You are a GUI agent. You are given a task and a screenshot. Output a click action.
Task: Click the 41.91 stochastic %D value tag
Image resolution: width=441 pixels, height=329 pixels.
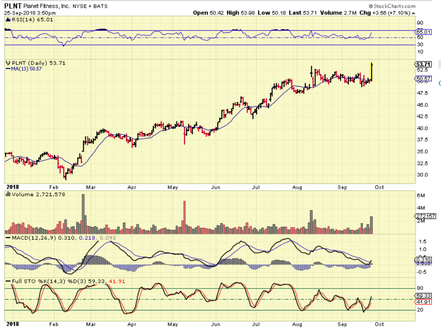(423, 302)
